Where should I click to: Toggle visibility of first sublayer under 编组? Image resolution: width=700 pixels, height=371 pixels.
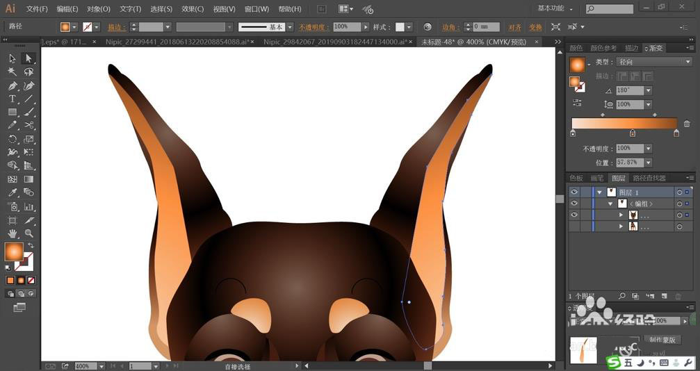(574, 215)
